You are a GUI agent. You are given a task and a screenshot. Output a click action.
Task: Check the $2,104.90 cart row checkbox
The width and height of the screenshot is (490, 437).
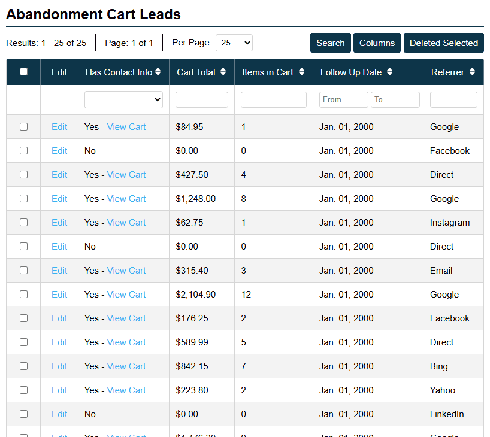[23, 295]
